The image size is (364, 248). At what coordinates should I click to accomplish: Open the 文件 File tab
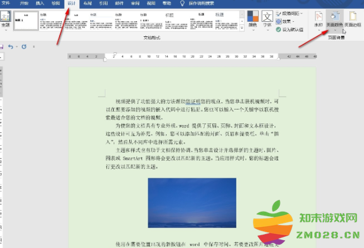[6, 3]
